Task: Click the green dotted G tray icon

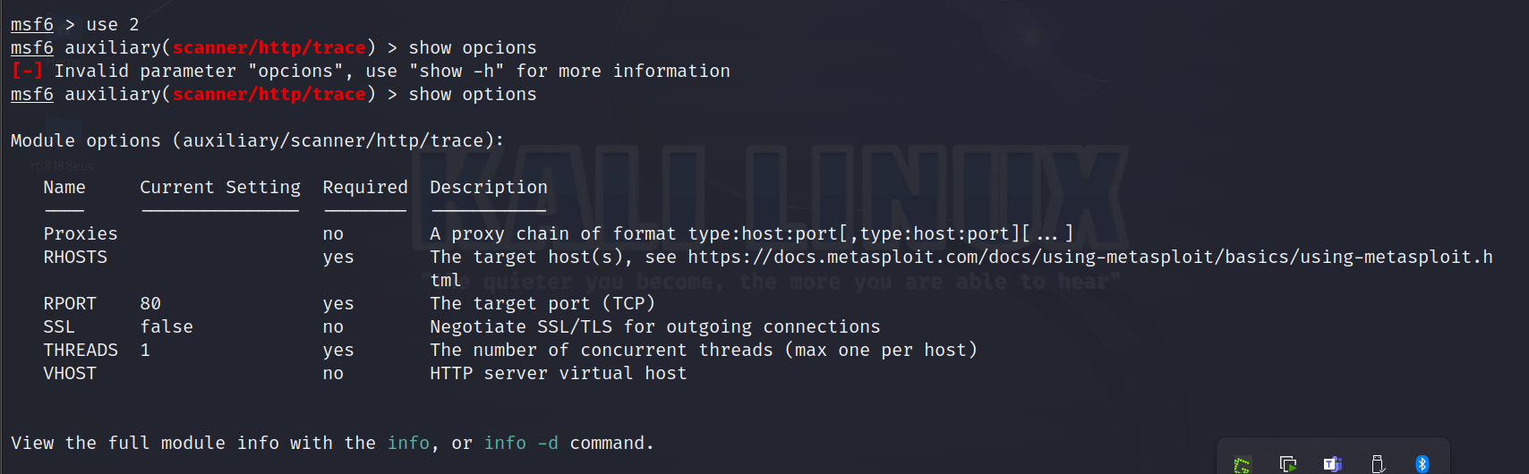Action: (x=1242, y=464)
